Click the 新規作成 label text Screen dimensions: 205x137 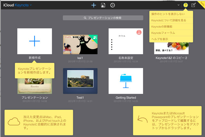pos(35,58)
